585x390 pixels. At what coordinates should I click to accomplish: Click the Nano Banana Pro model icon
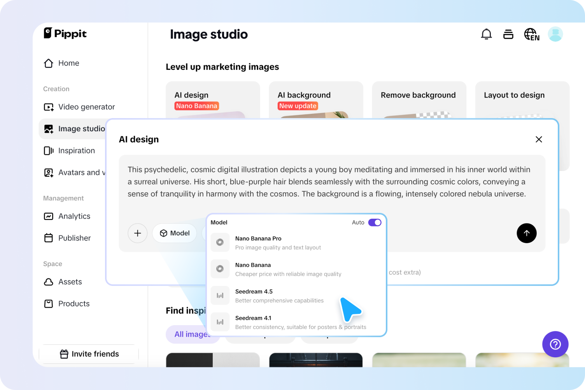220,242
